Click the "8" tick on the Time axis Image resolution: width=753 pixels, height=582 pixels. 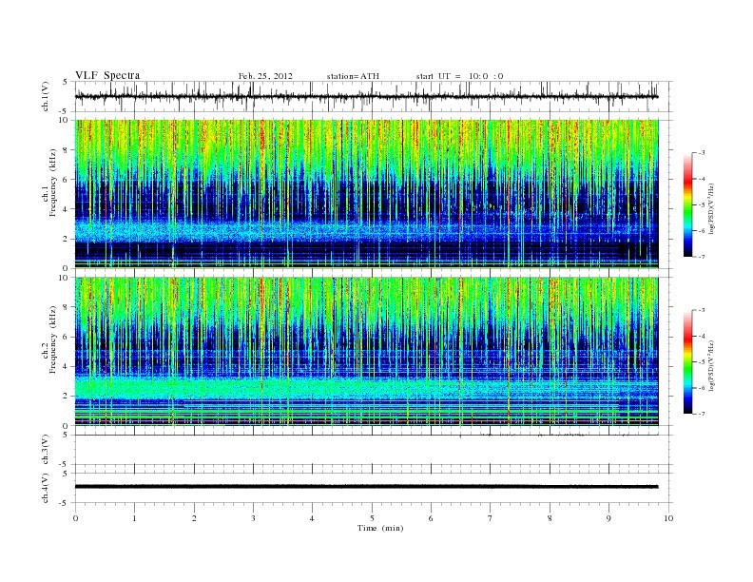(550, 518)
